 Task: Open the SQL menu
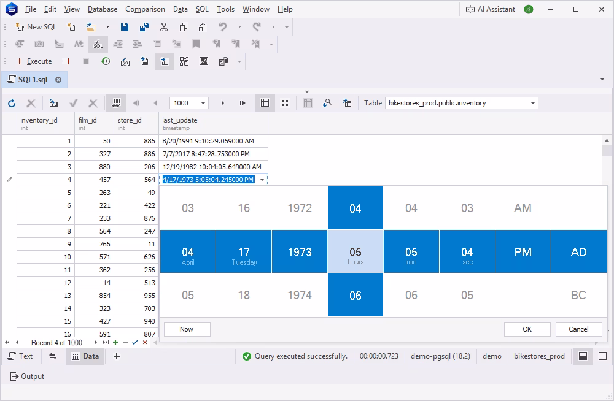point(202,9)
